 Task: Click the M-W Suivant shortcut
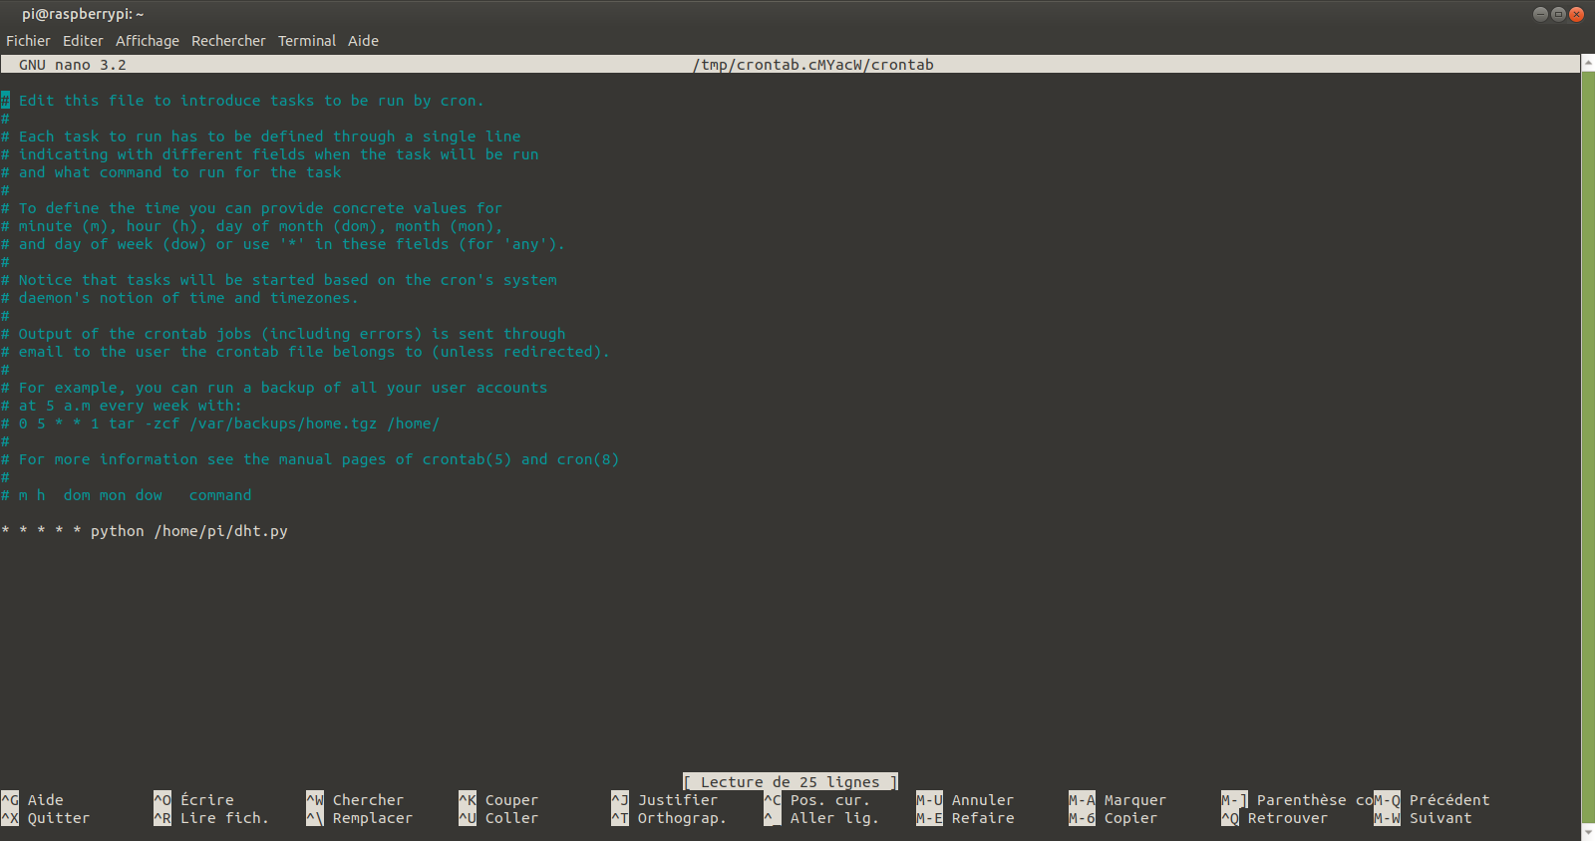1424,818
